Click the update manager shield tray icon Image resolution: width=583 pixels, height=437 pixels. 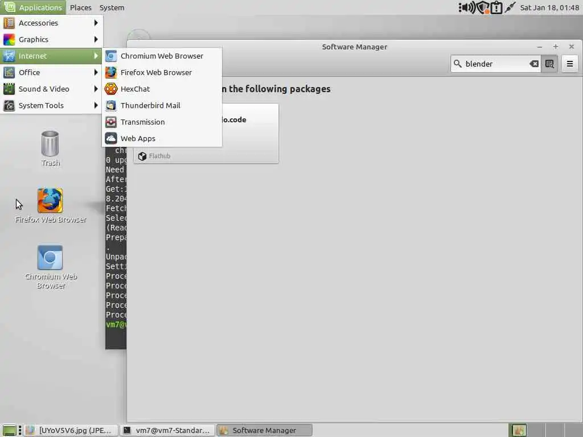pyautogui.click(x=483, y=7)
